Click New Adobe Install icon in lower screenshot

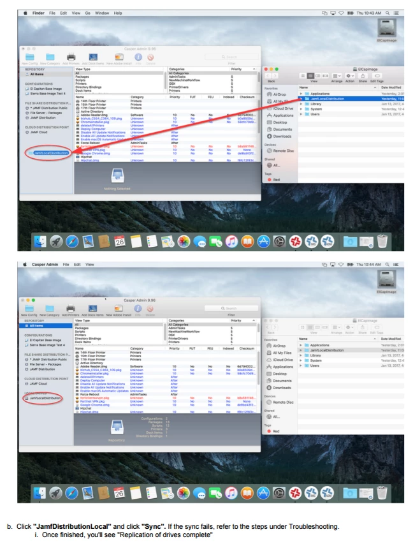pyautogui.click(x=119, y=309)
